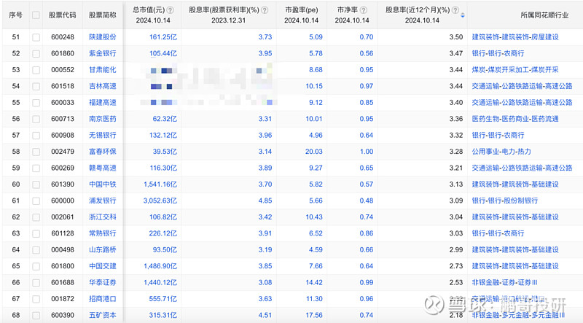Viewport: 583px width, 323px height.
Task: Click price-to-book value 1.00
Action: coord(367,152)
